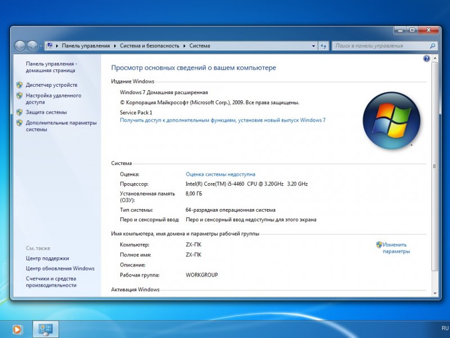Click the 64-разрядная операционная система text

click(x=231, y=210)
